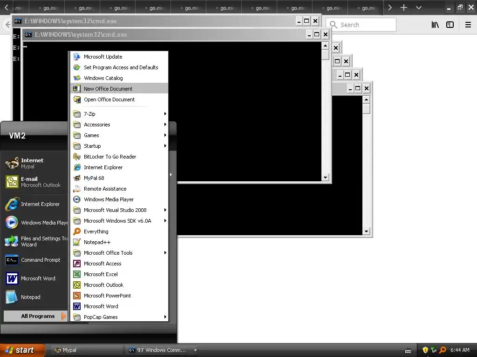Viewport: 477px width, 357px height.
Task: Click scroll-up arrow in front cmd window
Action: [325, 46]
